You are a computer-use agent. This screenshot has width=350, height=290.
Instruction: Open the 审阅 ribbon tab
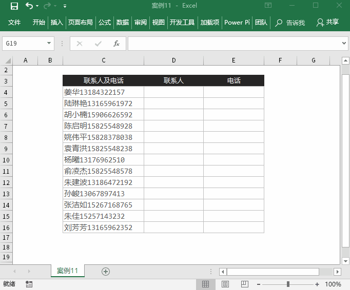click(x=141, y=23)
